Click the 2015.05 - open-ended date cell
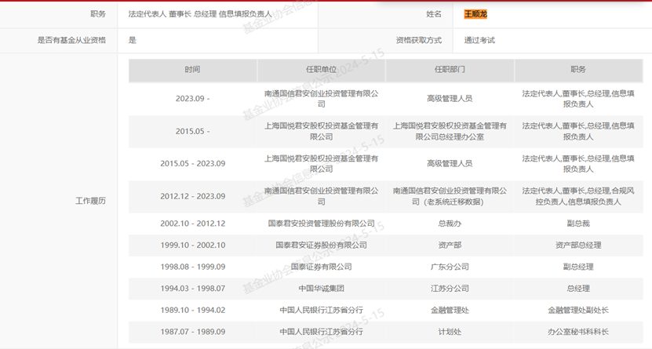This screenshot has height=349, width=652. point(192,131)
